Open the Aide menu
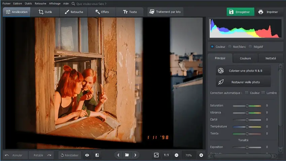This screenshot has height=161, width=286. [66, 3]
